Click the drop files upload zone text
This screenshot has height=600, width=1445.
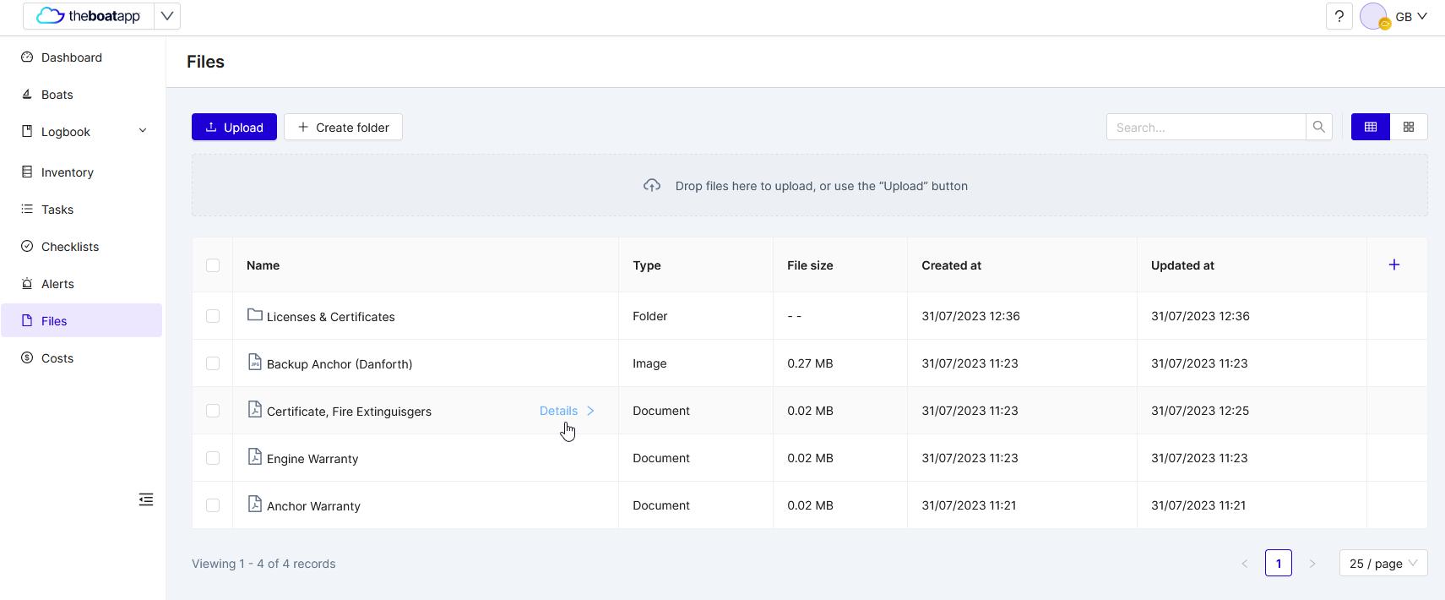tap(822, 186)
